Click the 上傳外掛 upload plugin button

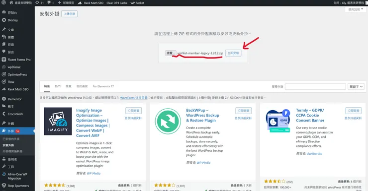tap(70, 14)
